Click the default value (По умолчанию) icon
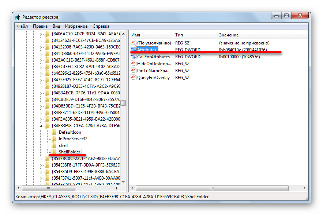Image resolution: width=323 pixels, height=215 pixels. [134, 43]
